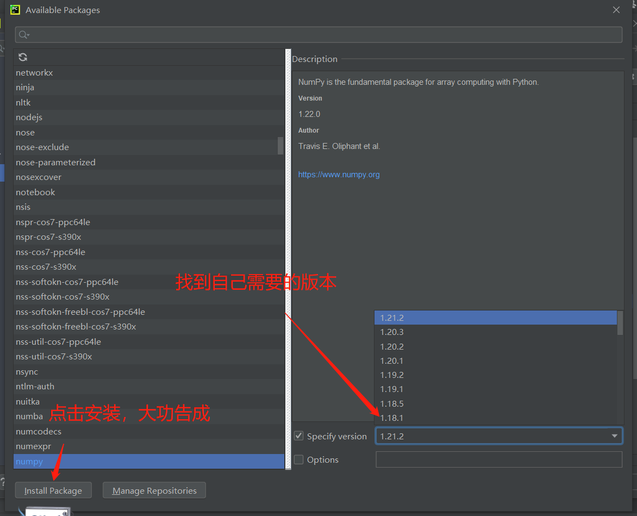The image size is (637, 516).
Task: Select the numcodecs package
Action: (x=149, y=431)
